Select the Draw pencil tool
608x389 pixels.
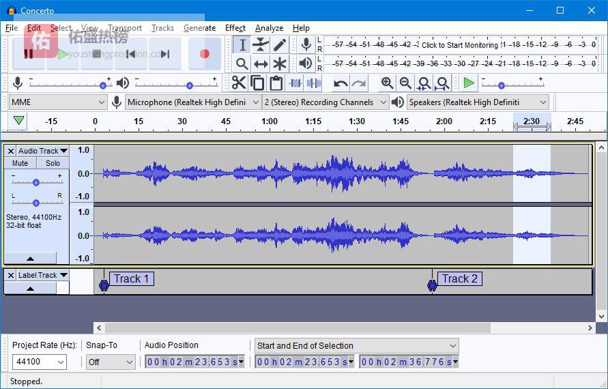280,45
